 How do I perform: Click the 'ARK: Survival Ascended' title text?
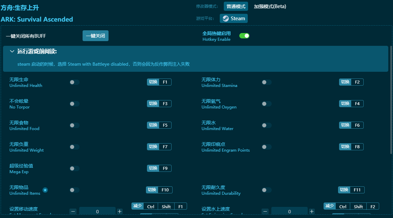[x=37, y=19]
